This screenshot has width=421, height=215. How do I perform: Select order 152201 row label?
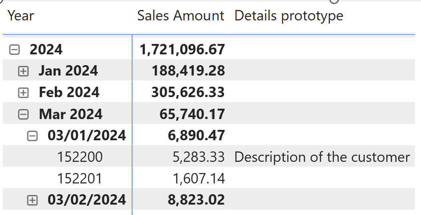(x=80, y=179)
